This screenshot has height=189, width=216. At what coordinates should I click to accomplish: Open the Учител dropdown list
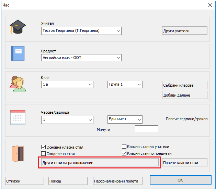coord(118,31)
